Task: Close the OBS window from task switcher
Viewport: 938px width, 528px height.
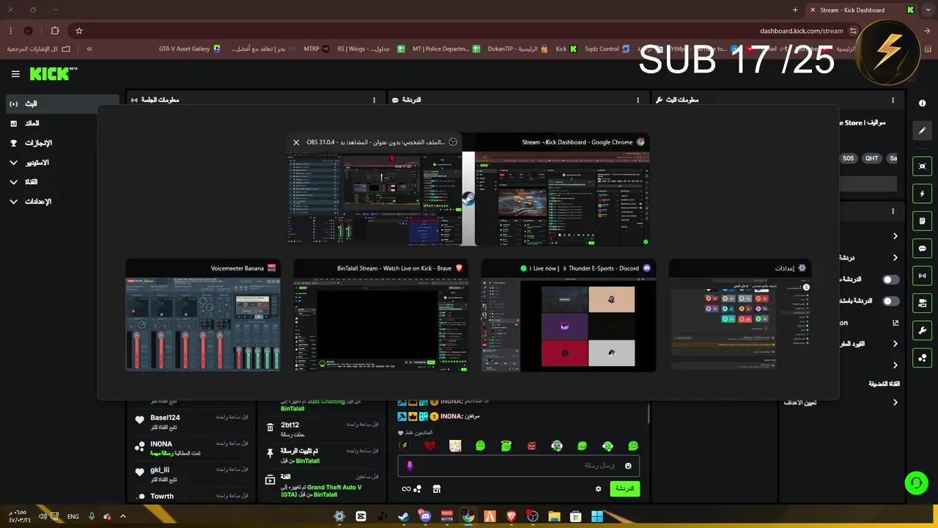Action: click(296, 142)
